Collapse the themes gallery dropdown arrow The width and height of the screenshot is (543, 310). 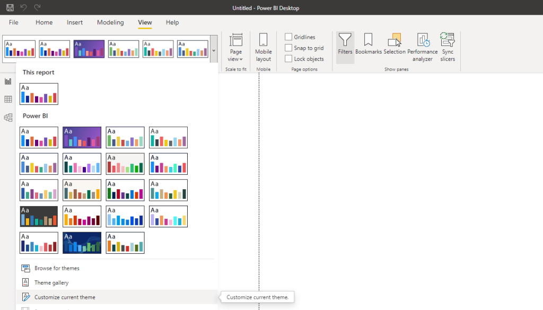click(x=214, y=50)
